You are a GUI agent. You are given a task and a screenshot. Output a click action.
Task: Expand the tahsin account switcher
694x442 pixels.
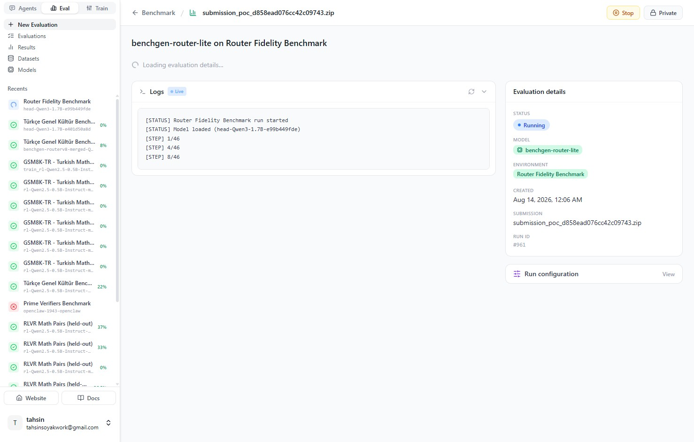pyautogui.click(x=108, y=423)
